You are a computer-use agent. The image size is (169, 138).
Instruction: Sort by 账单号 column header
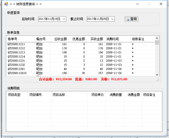20,39
